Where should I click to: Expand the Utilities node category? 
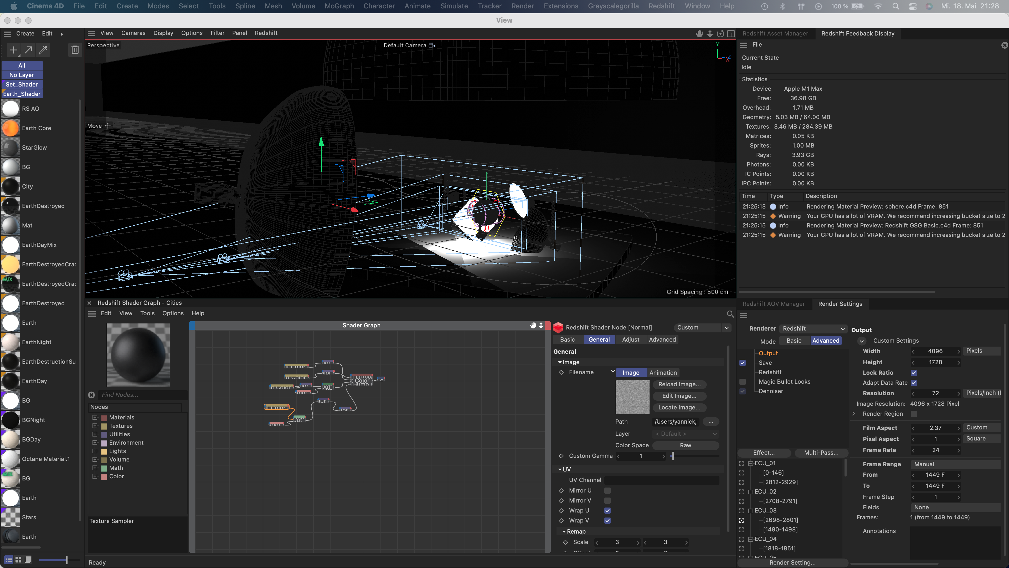click(95, 434)
